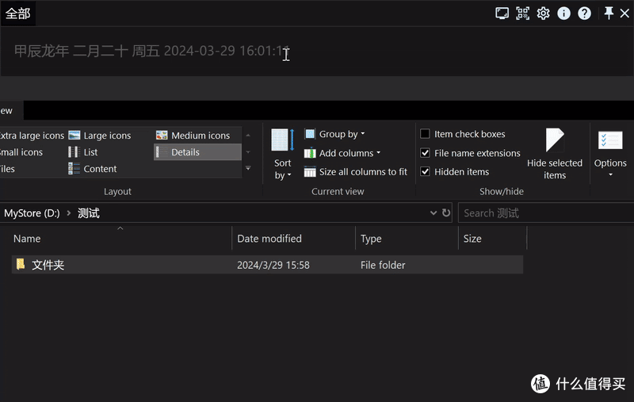Choose Details layout

pos(197,152)
